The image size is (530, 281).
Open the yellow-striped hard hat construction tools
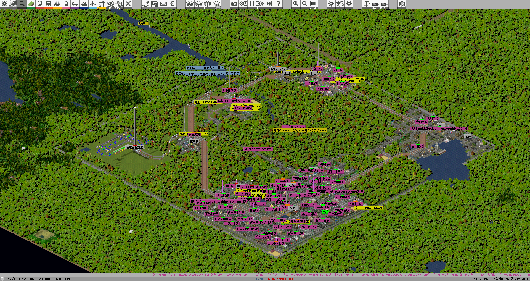[x=57, y=4]
